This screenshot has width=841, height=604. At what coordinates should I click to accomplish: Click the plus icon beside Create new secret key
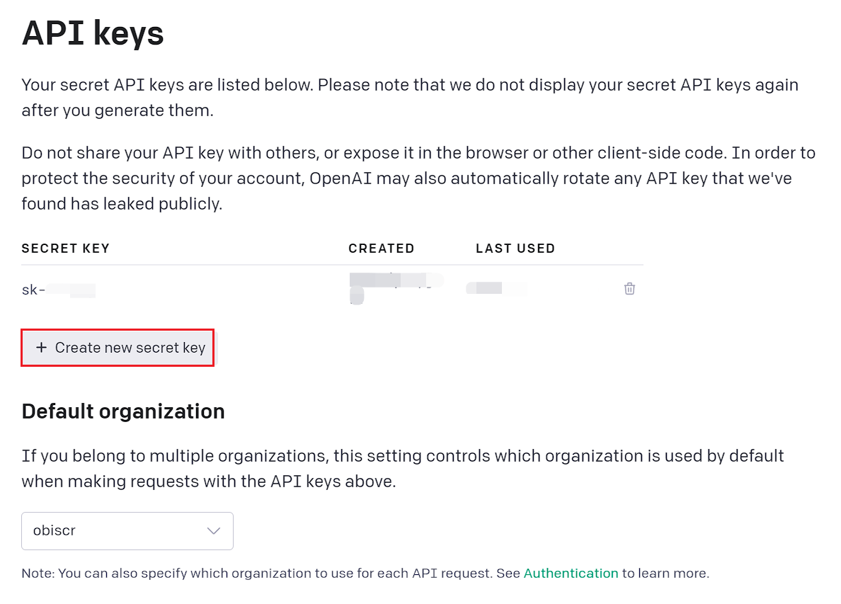pyautogui.click(x=41, y=348)
